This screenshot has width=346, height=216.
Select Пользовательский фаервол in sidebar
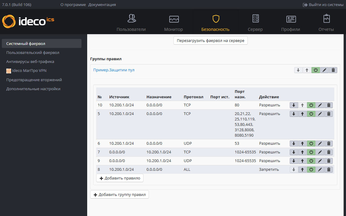click(33, 52)
